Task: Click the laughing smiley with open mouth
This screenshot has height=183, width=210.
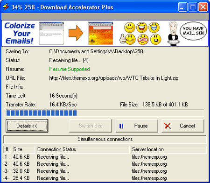Action: tap(142, 27)
